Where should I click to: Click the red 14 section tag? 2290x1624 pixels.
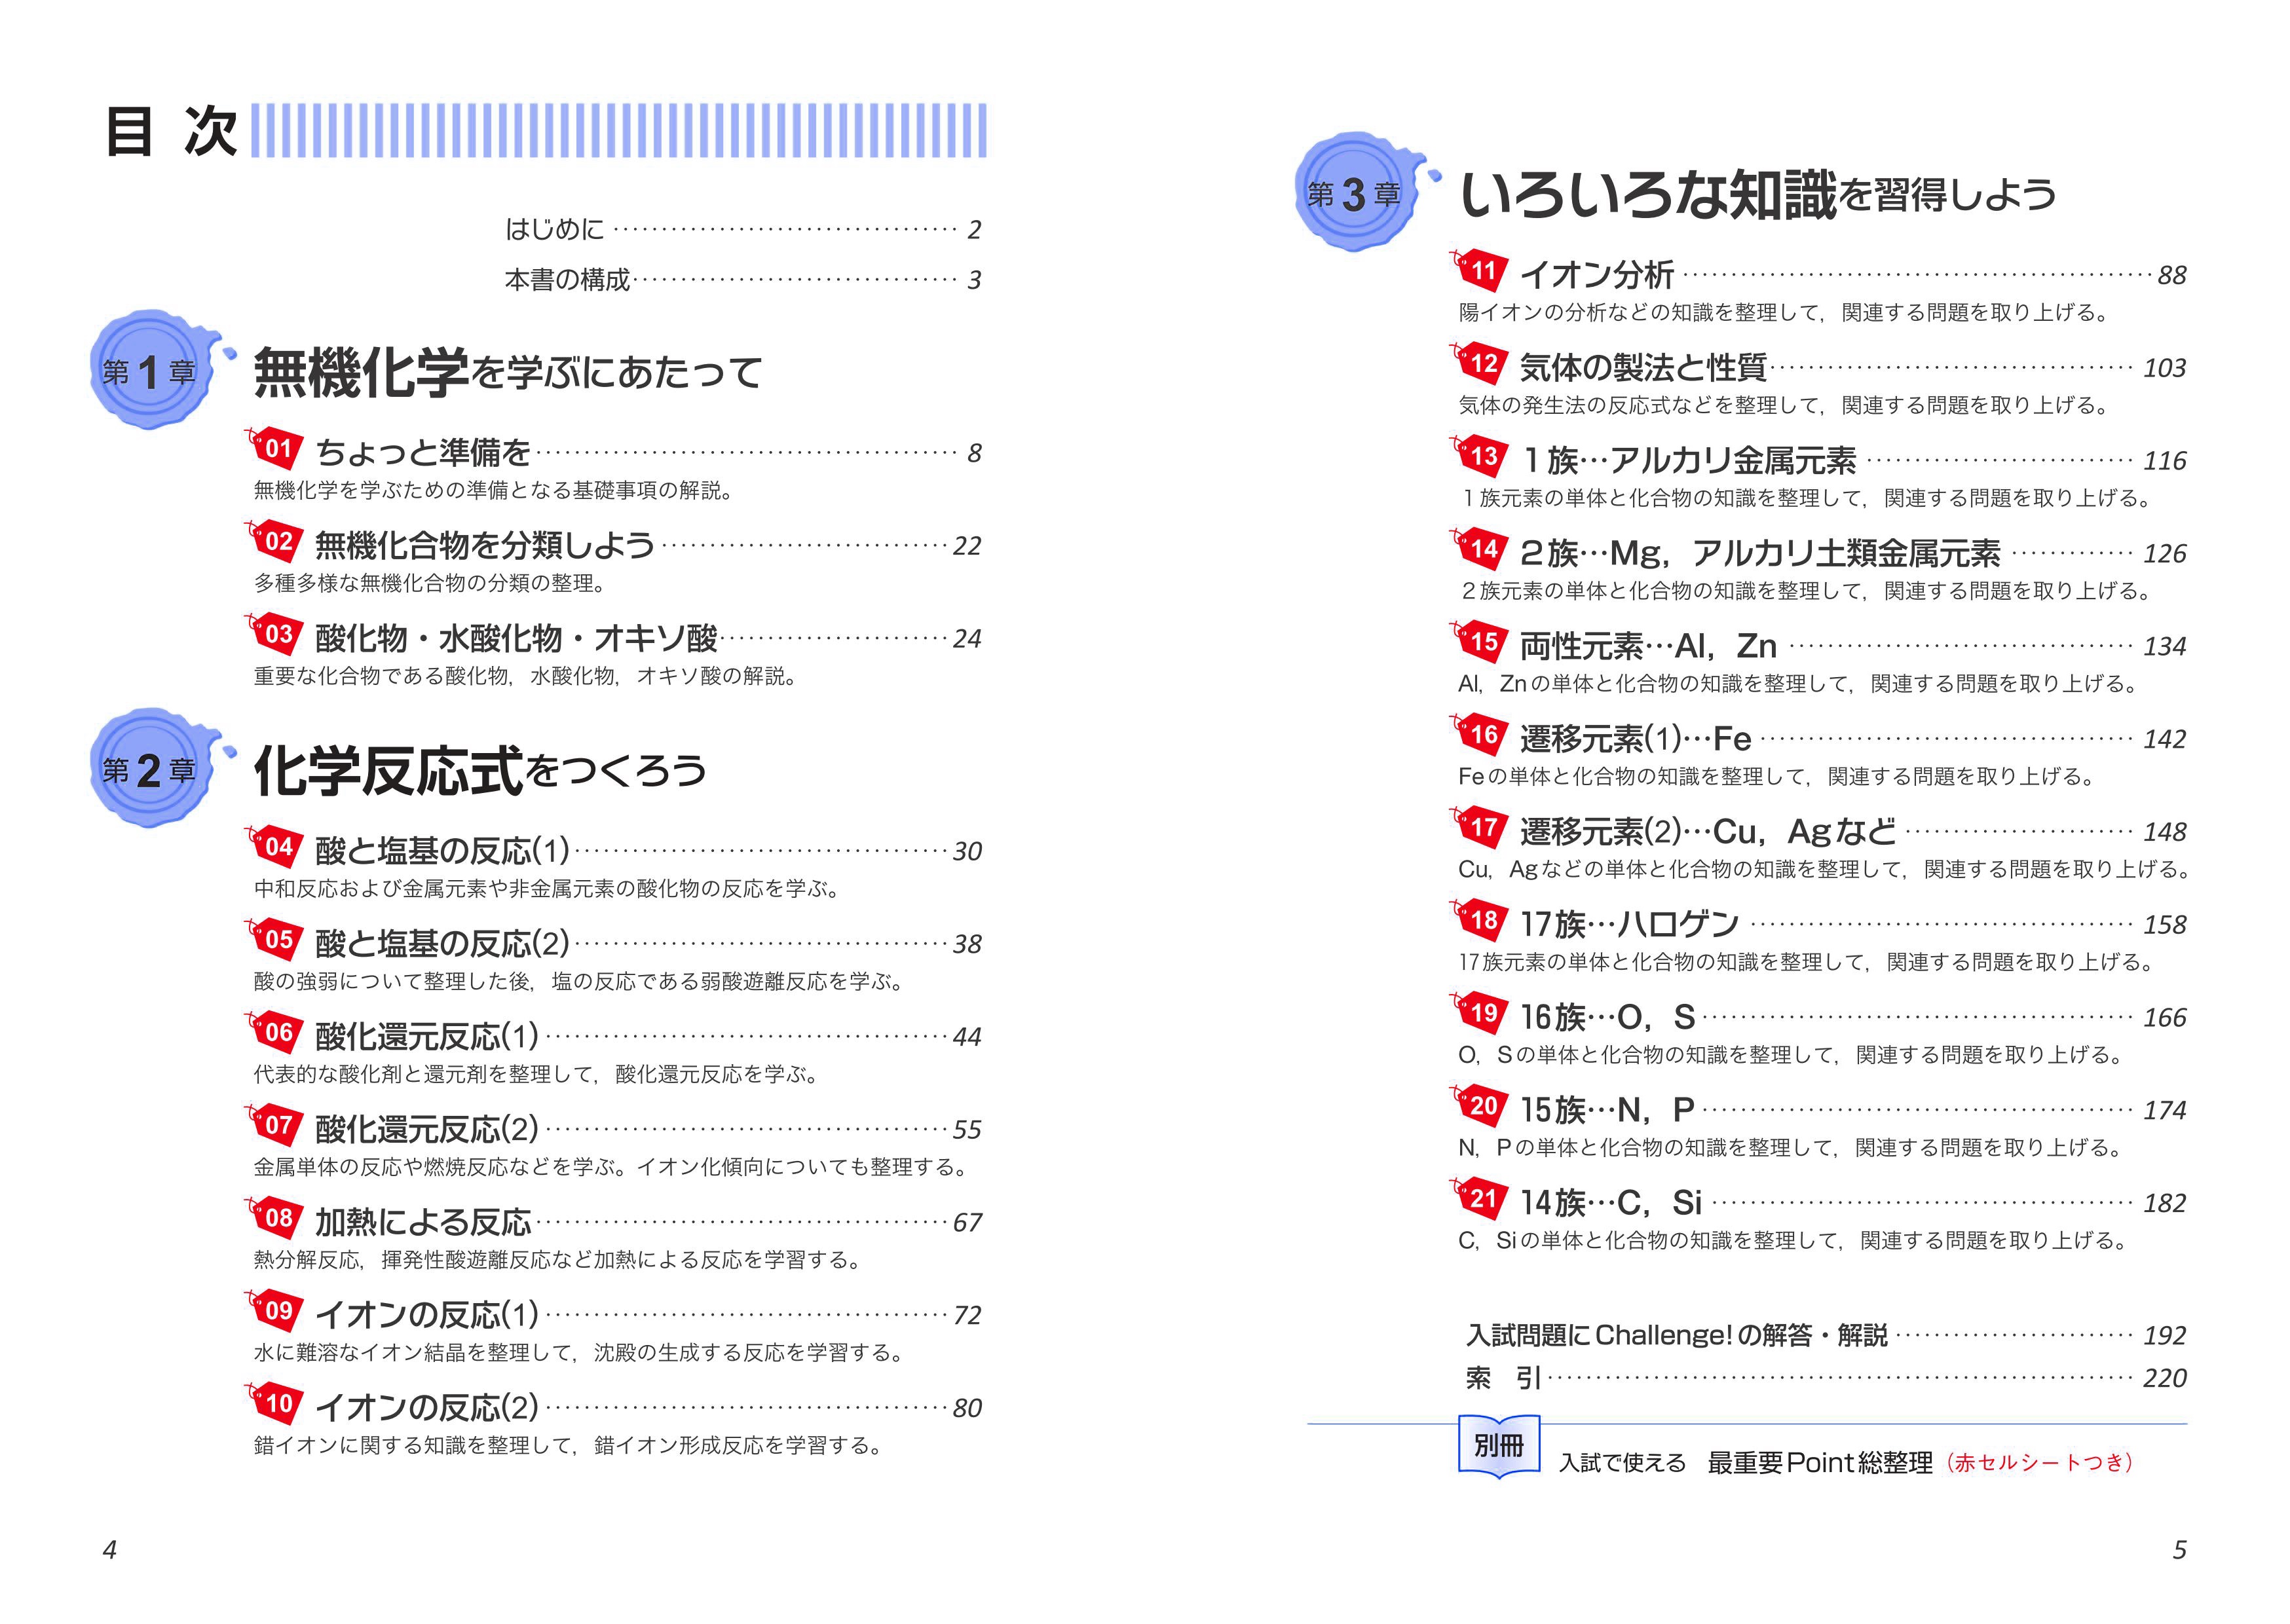pyautogui.click(x=1479, y=548)
